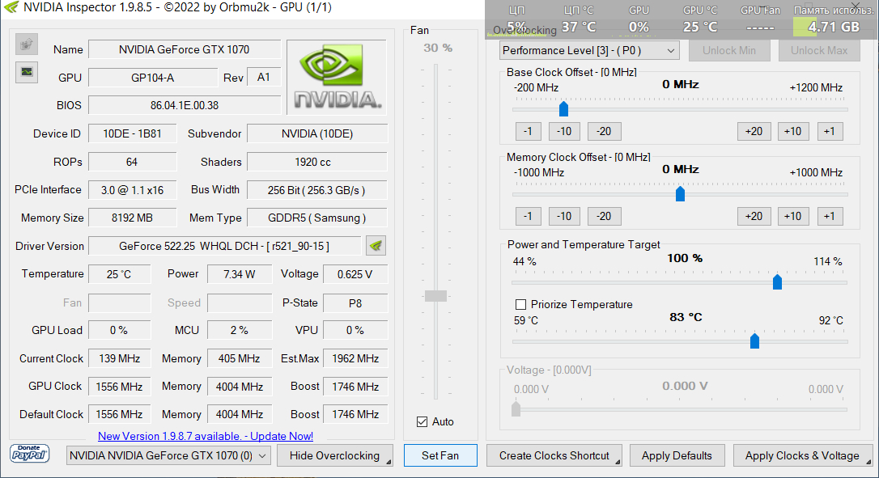Click the Set Fan button
Screen dimensions: 879x478
tap(440, 455)
